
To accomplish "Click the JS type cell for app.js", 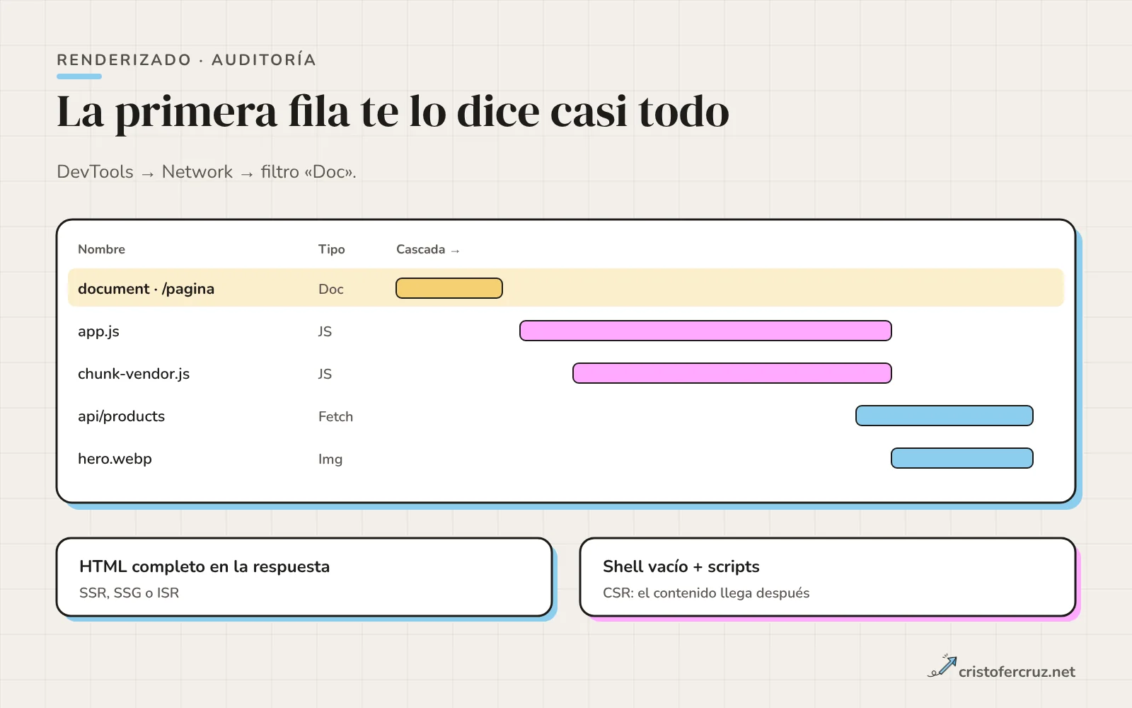I will 325,331.
